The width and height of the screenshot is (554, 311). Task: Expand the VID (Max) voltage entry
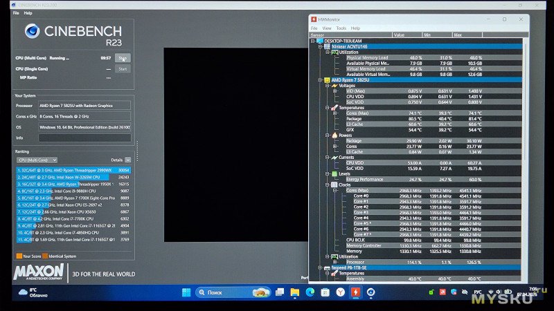pos(334,91)
